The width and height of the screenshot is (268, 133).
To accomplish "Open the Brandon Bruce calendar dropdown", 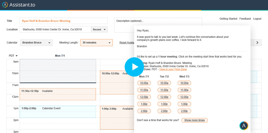I will pos(36,43).
